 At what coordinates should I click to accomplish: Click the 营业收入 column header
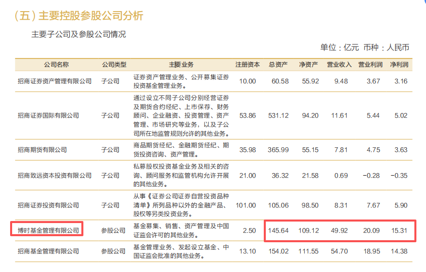pyautogui.click(x=339, y=65)
